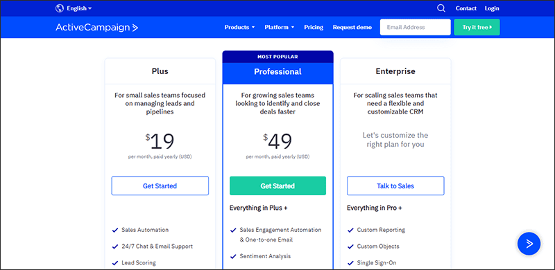The width and height of the screenshot is (555, 270).
Task: Click the Talk to Sales button
Action: [395, 186]
